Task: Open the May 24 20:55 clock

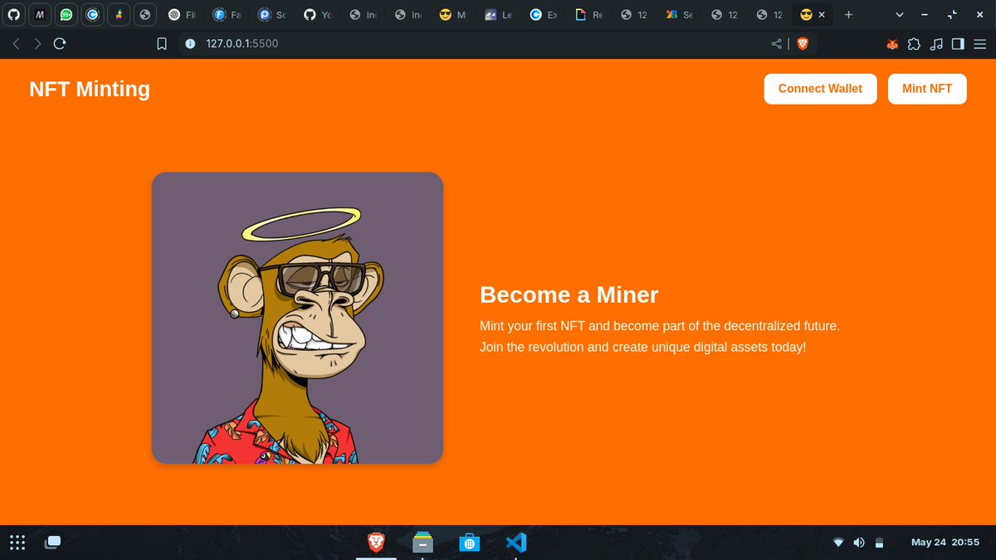Action: click(945, 543)
